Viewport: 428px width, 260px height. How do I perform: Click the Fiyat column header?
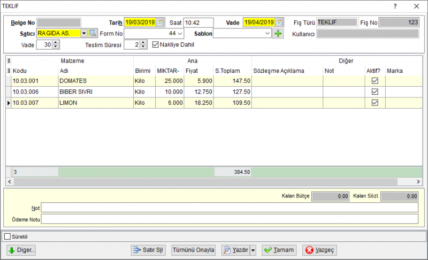pyautogui.click(x=192, y=71)
